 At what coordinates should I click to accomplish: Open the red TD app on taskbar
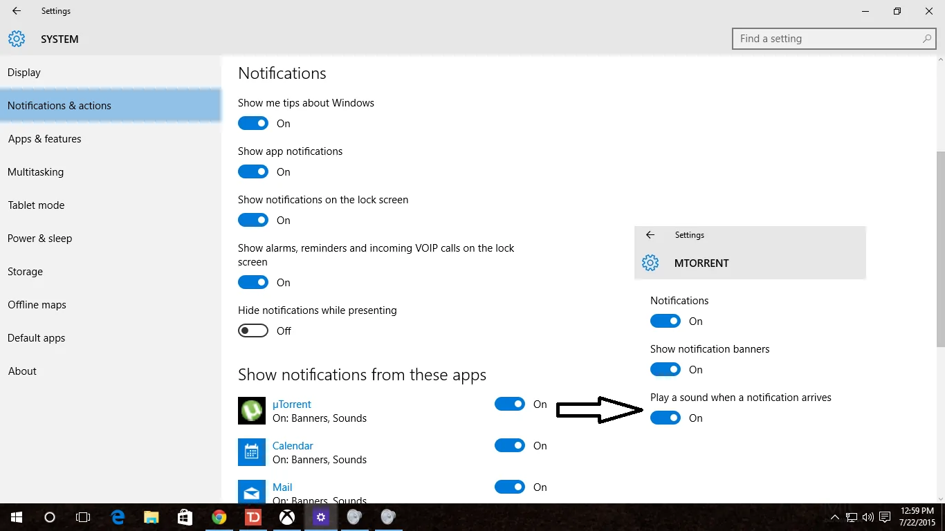point(253,517)
